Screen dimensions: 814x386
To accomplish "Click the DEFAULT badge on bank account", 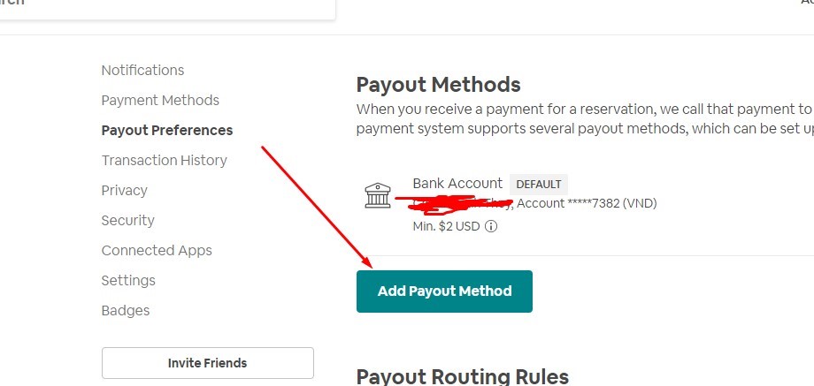I will 539,185.
